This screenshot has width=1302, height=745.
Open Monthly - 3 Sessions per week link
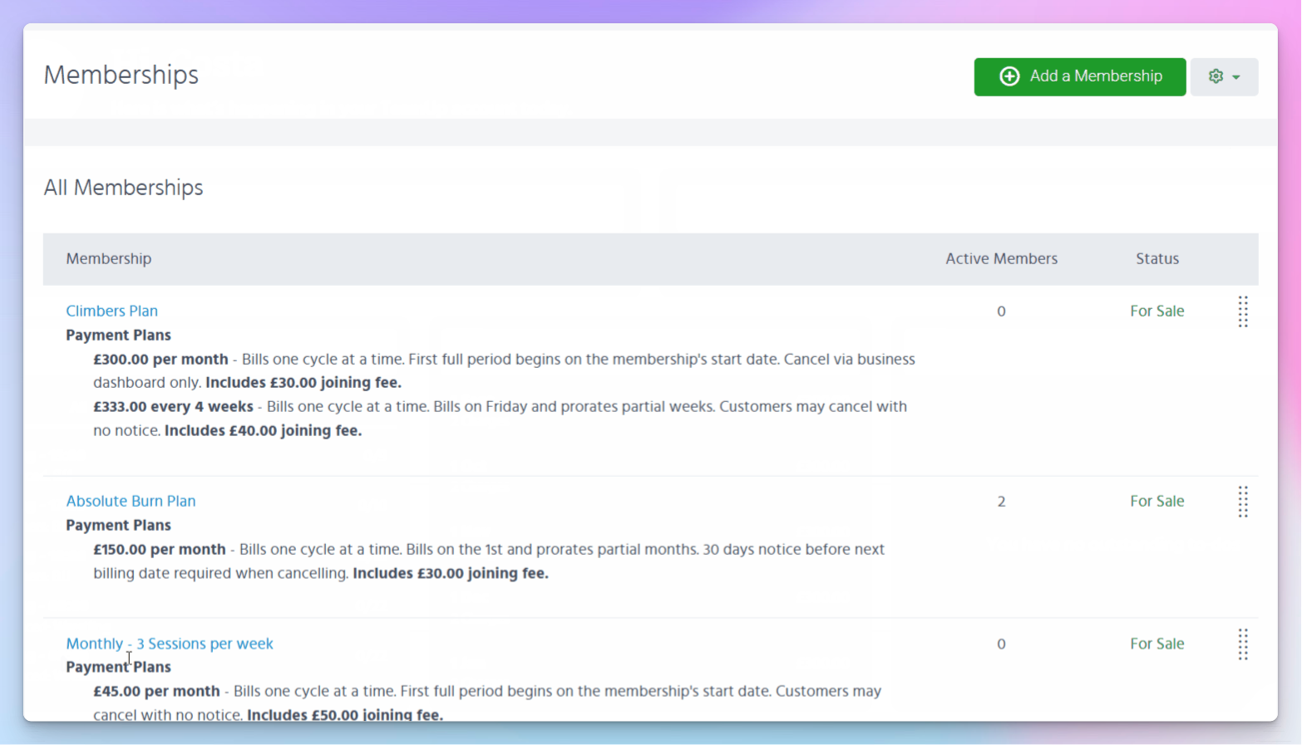[x=170, y=644]
